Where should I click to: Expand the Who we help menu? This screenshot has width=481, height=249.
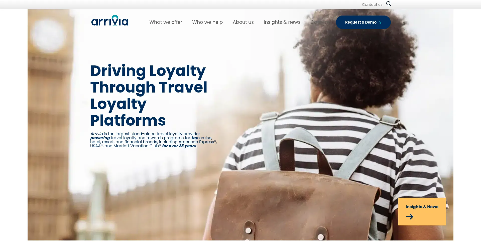(x=207, y=22)
